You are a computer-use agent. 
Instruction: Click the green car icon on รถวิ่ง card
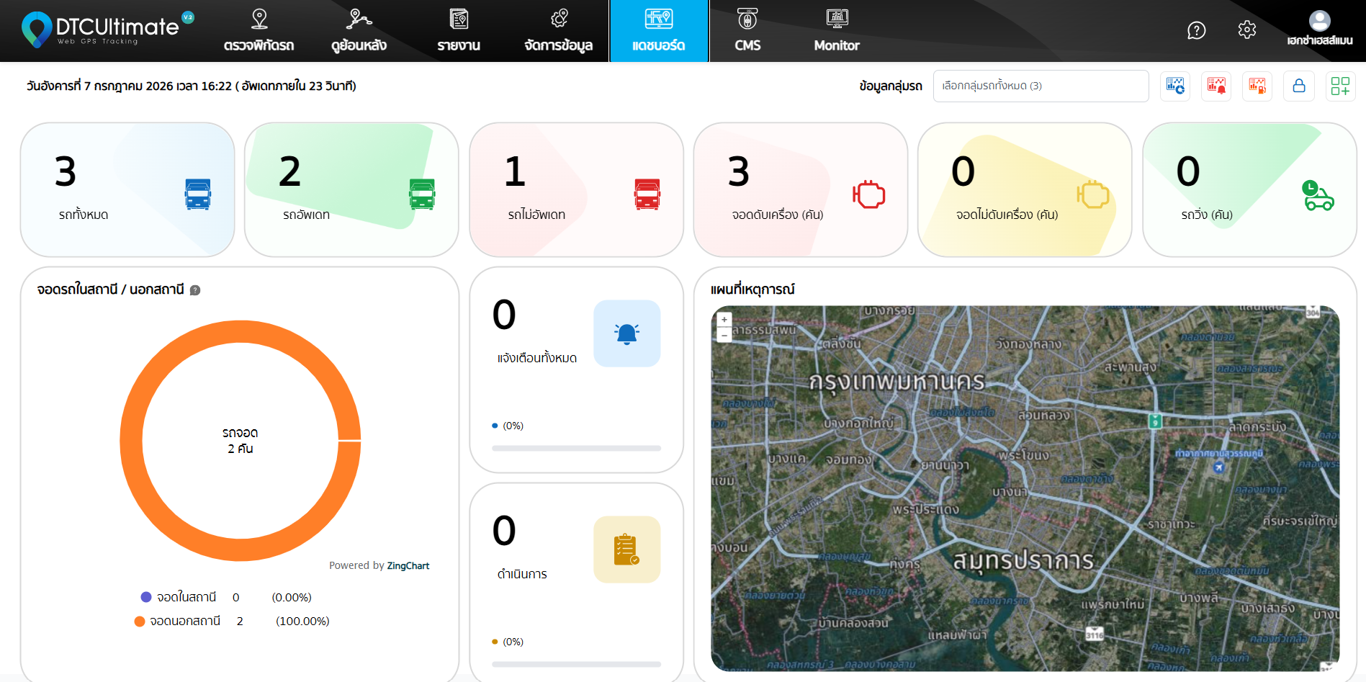[1318, 195]
